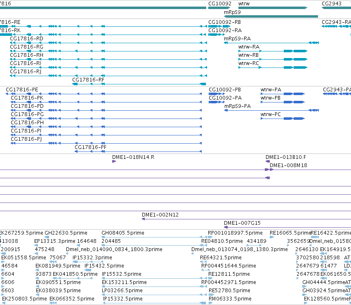The image size is (351, 305).
Task: Click transcript label CG17816-RH
Action: (x=27, y=55)
